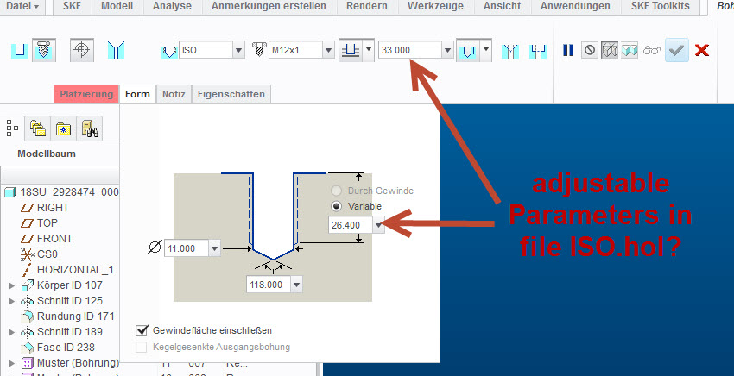Open the M12x1 screw size dropdown
734x376 pixels.
tap(328, 50)
